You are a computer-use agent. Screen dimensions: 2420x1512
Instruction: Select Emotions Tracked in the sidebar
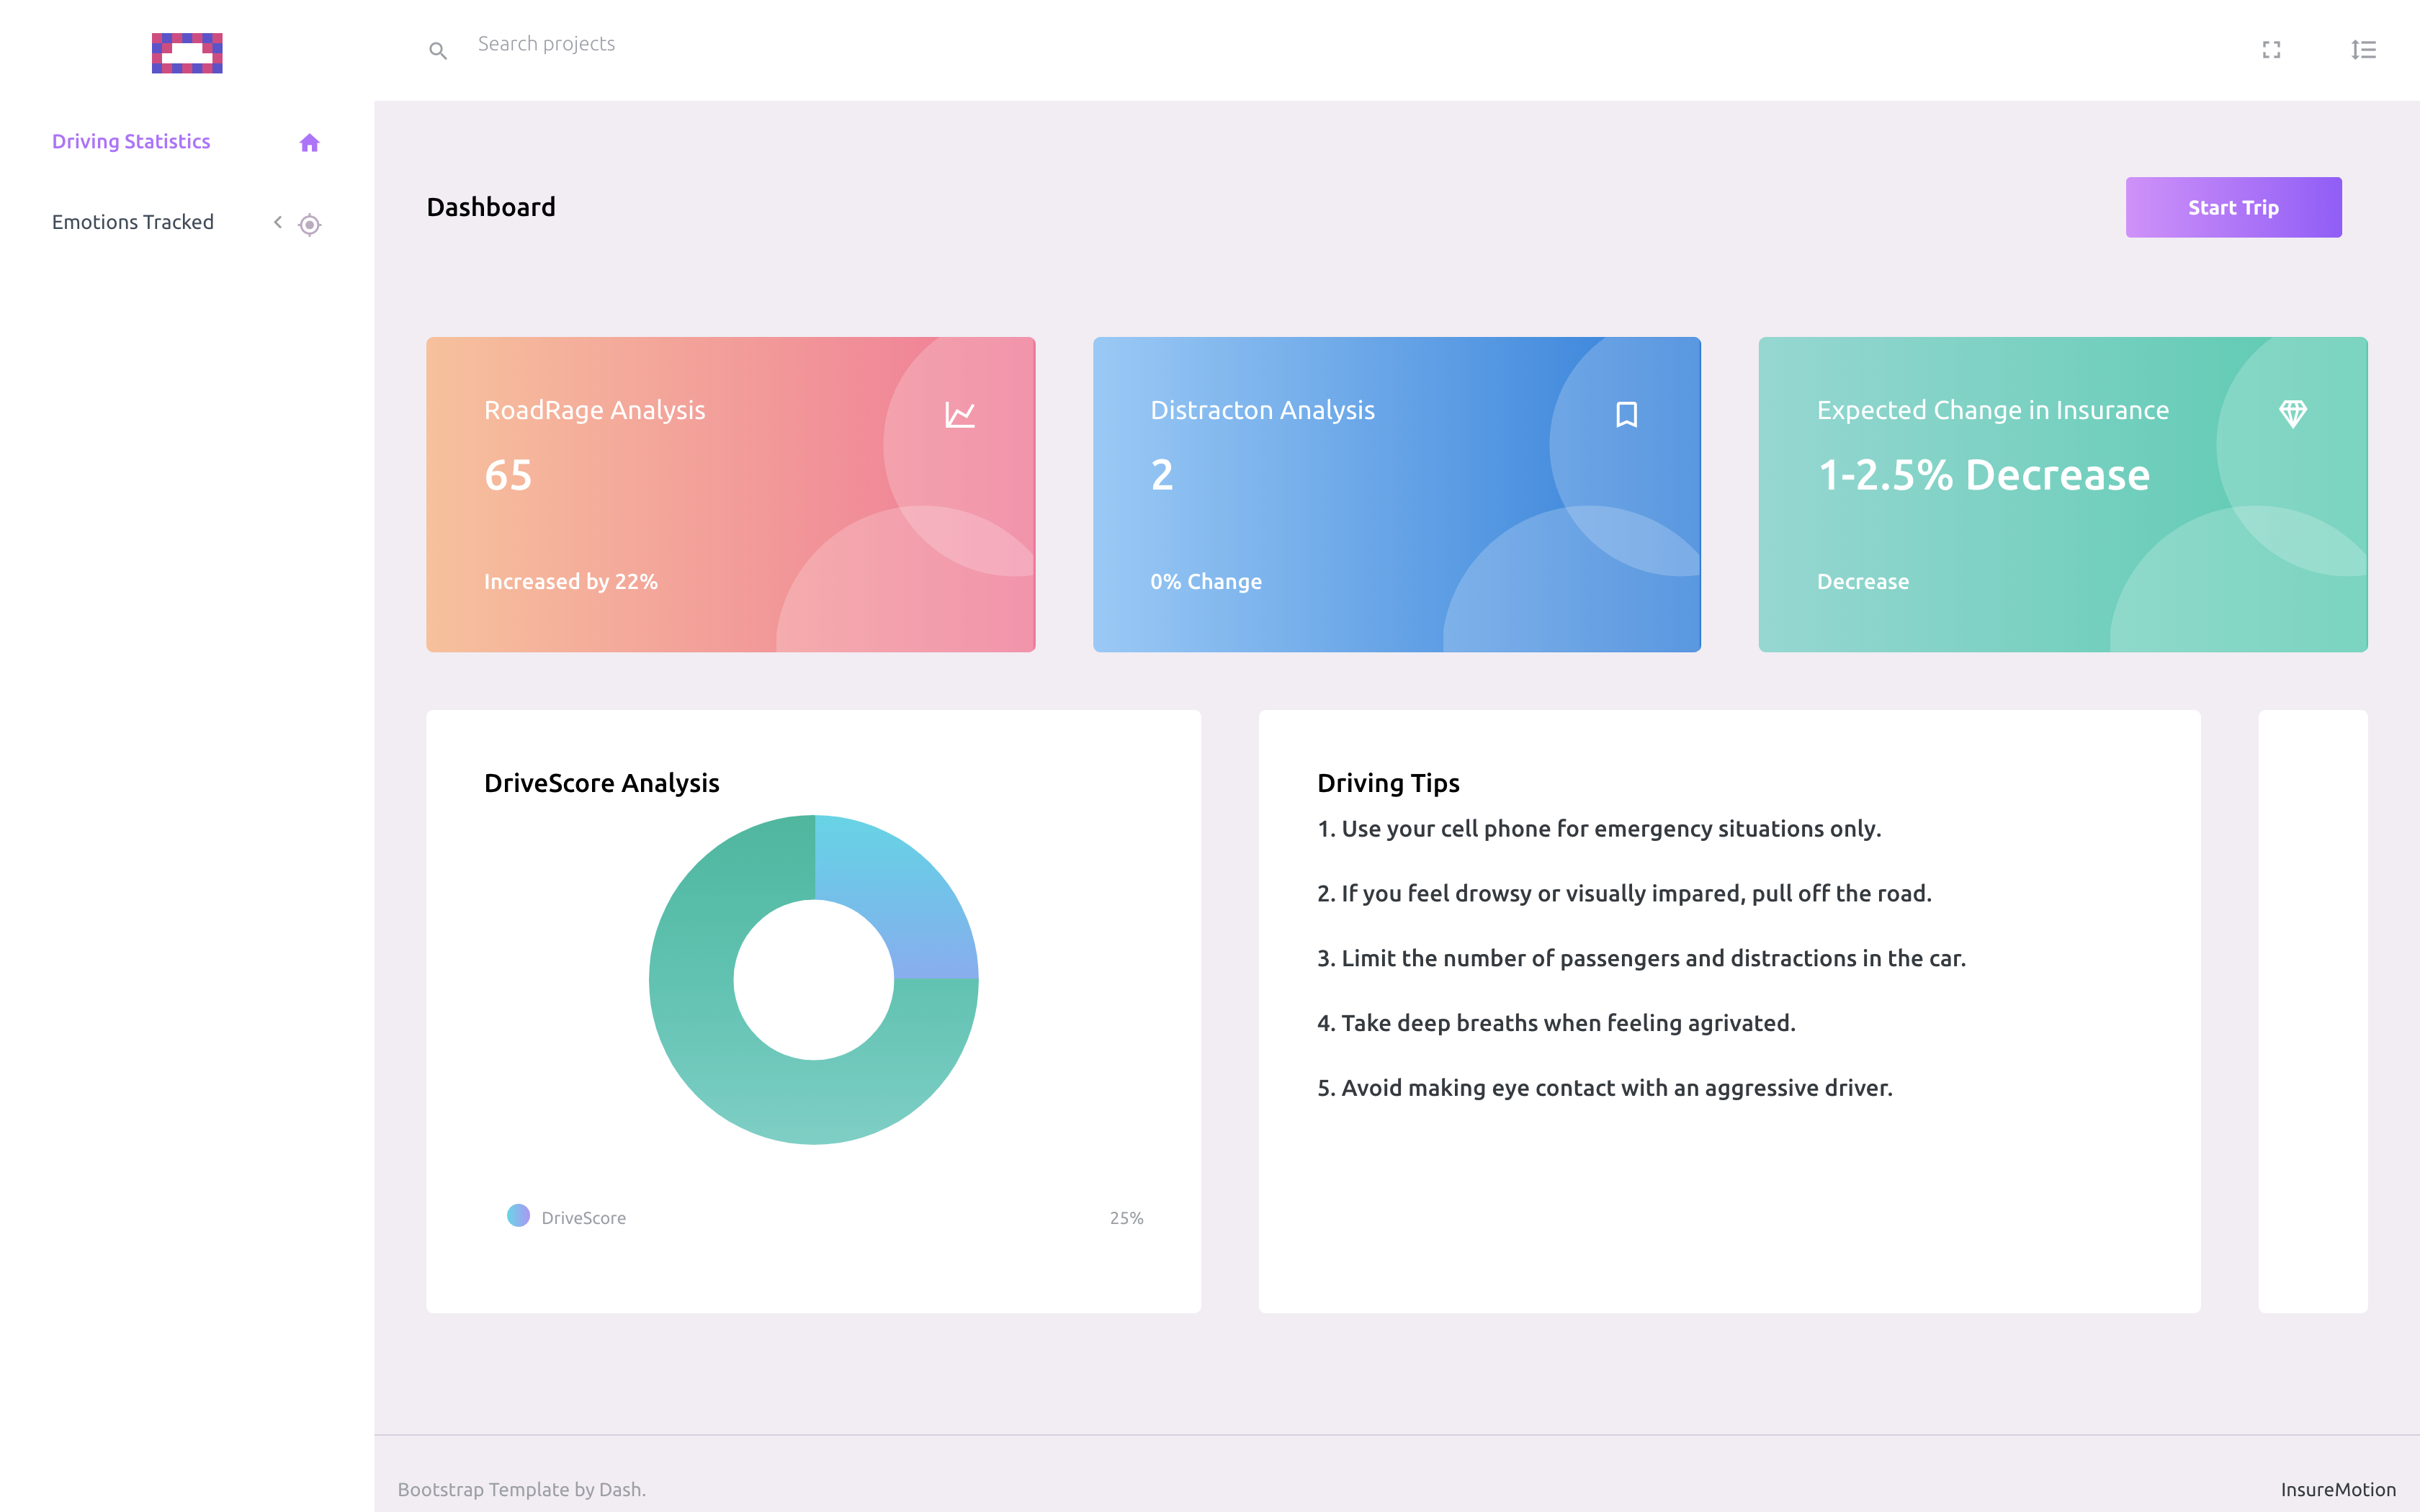pos(133,222)
